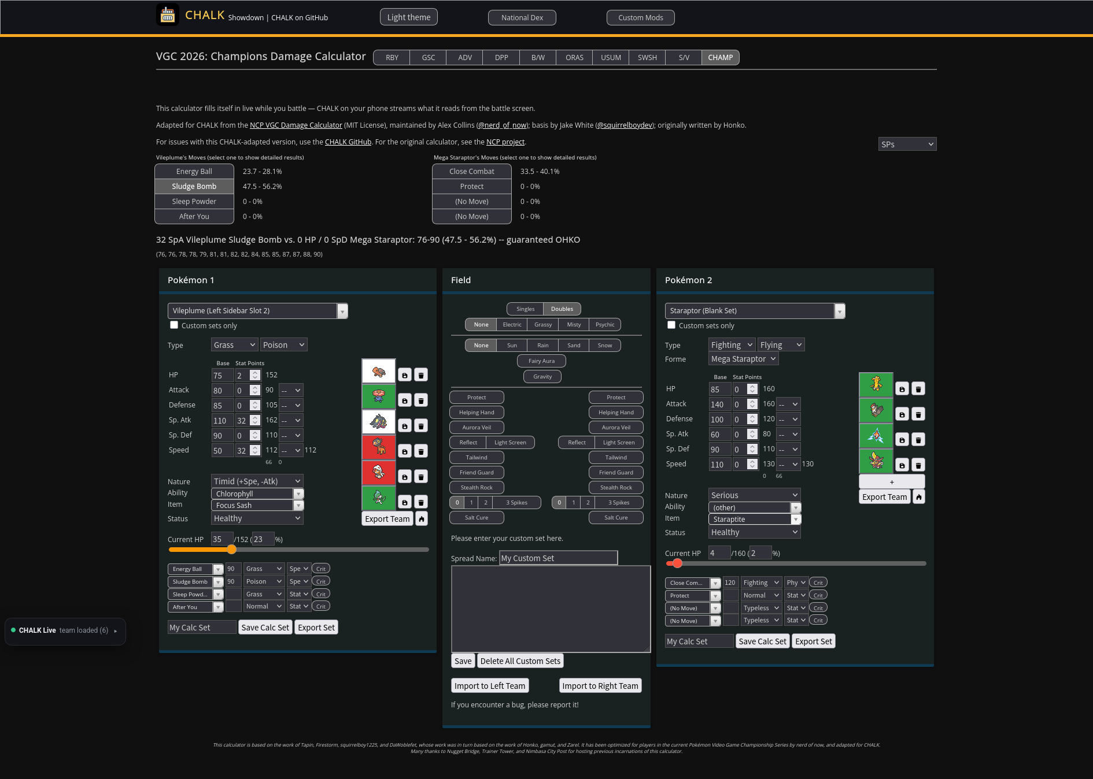Image resolution: width=1093 pixels, height=779 pixels.
Task: Switch to the S/V generation tab
Action: (x=684, y=58)
